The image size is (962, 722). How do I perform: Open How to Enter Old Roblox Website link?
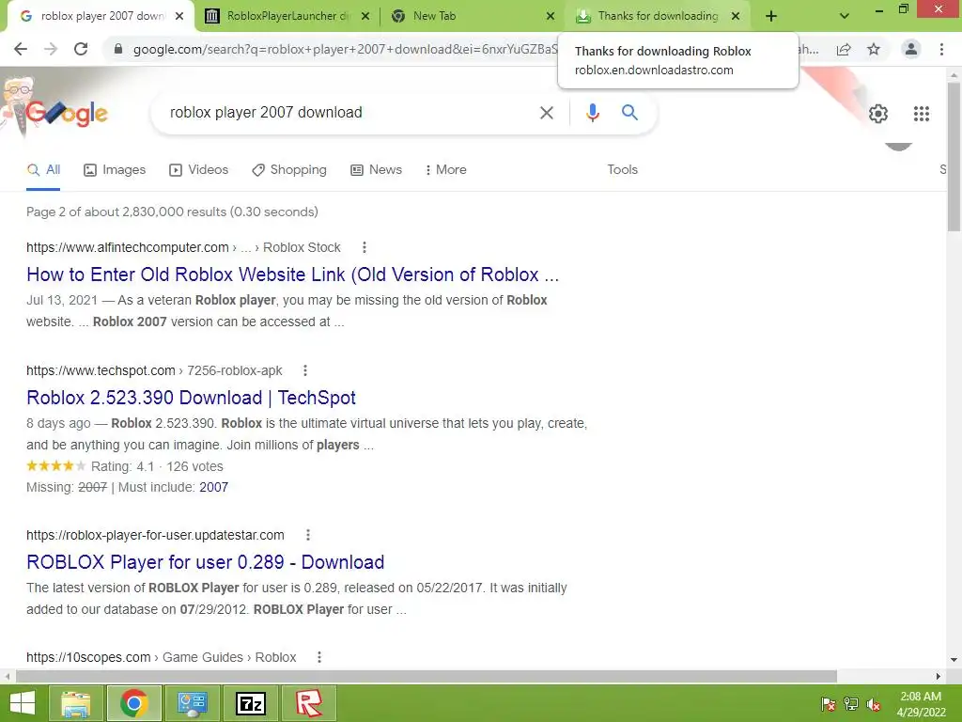coord(293,275)
